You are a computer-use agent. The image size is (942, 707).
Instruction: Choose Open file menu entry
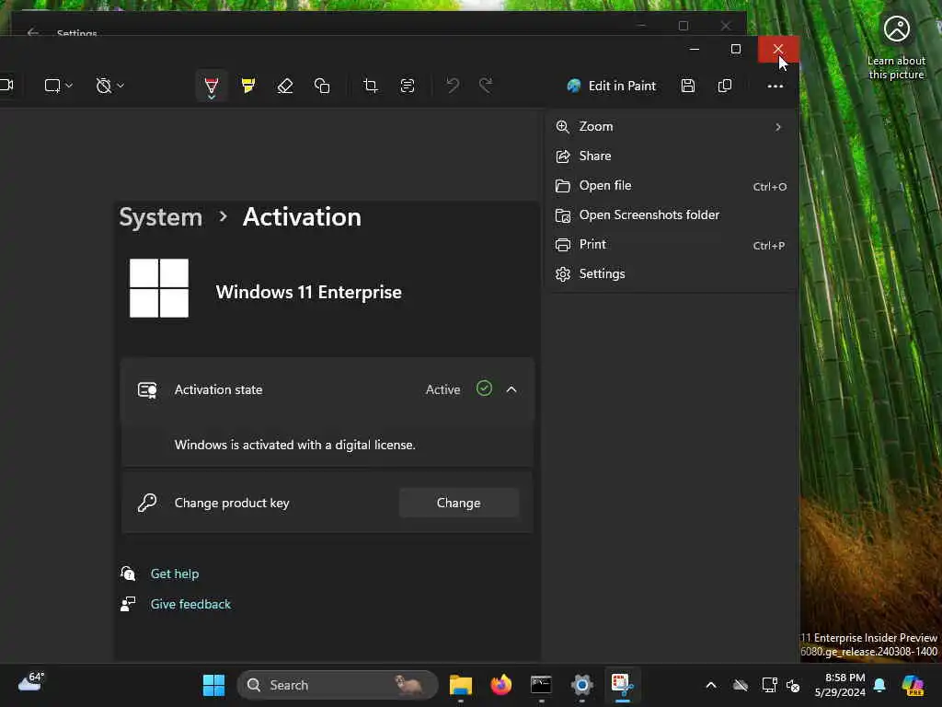click(x=672, y=185)
